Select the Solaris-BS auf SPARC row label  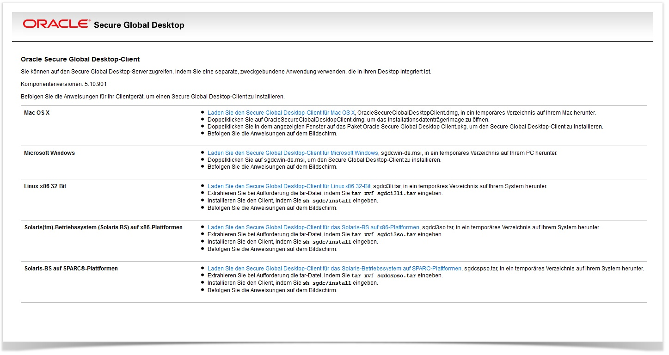[x=71, y=269]
